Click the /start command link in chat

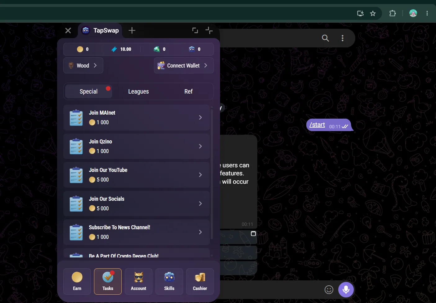[317, 125]
